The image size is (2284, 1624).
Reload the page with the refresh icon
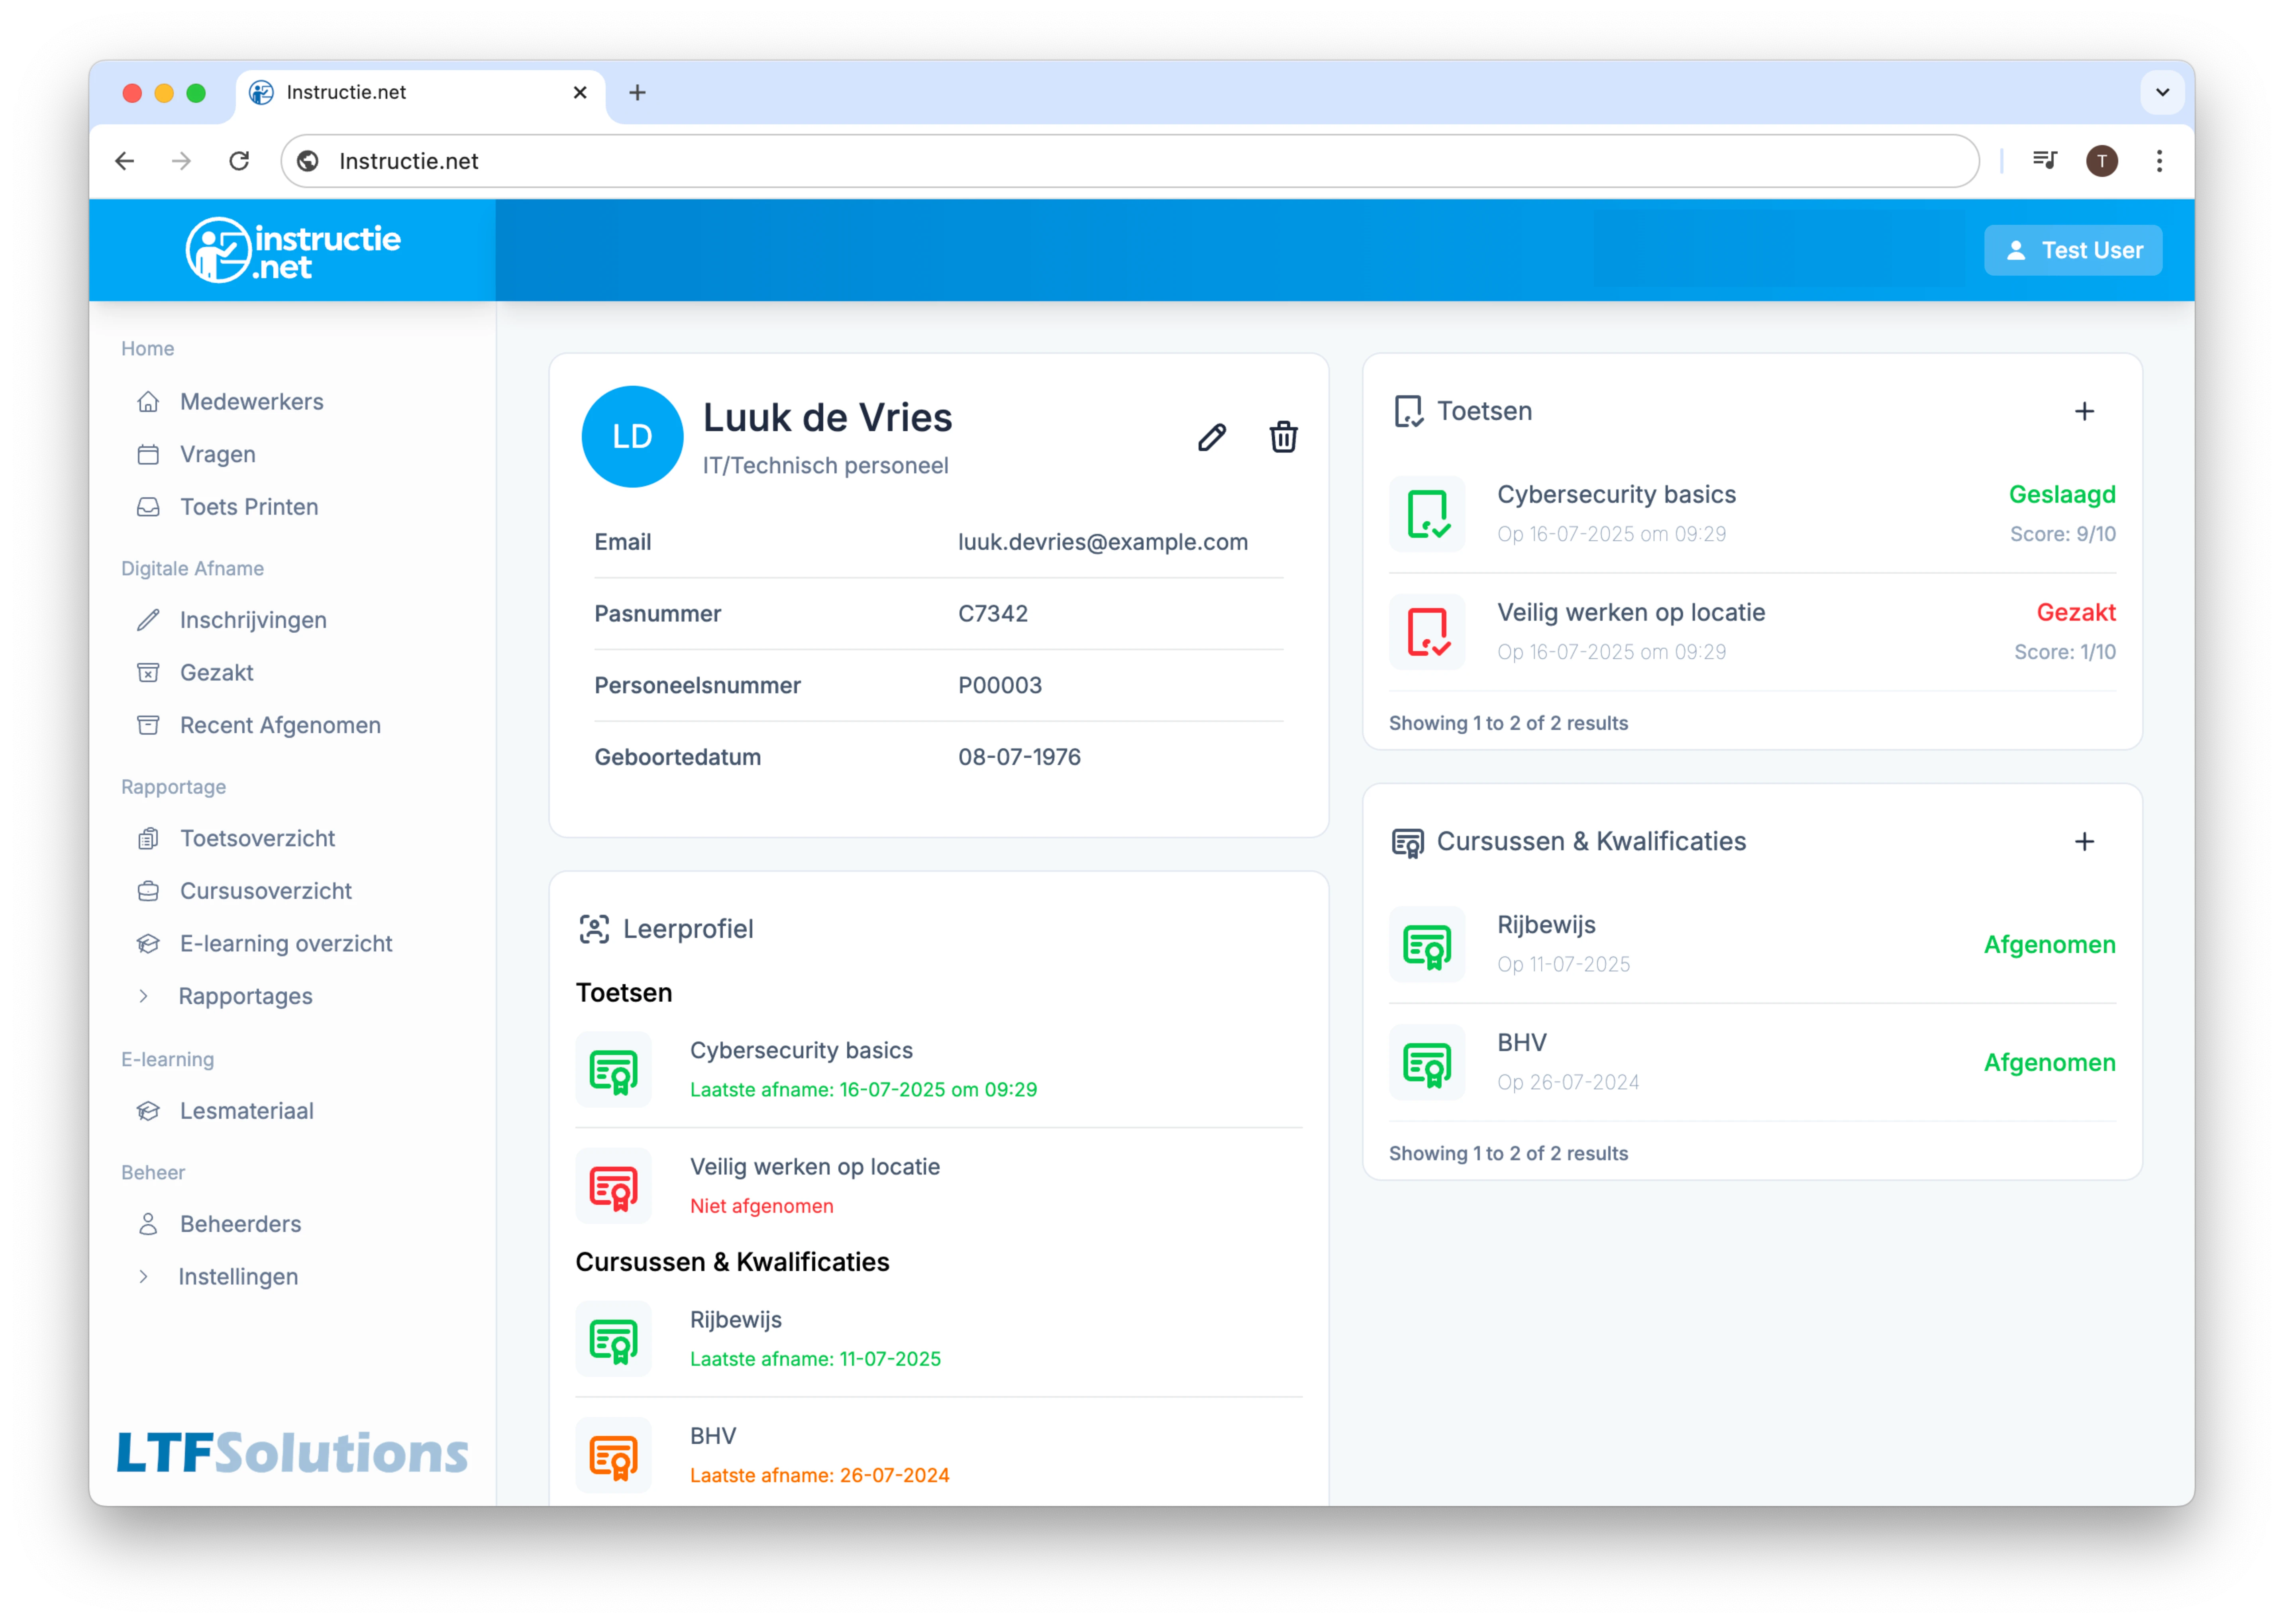pos(239,161)
